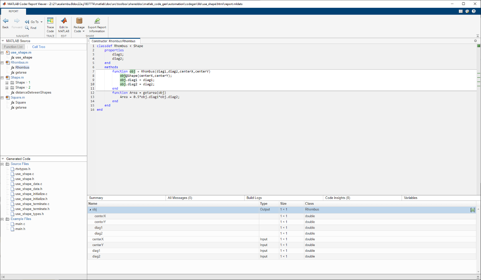Collapse the Generated Code panel
This screenshot has width=481, height=280.
[x=3, y=159]
